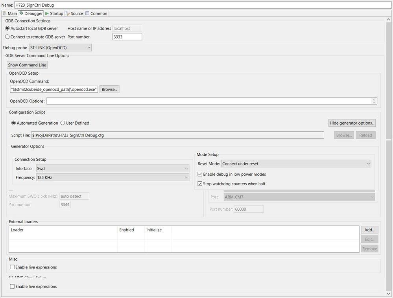Open the Debug probe dropdown

click(87, 47)
